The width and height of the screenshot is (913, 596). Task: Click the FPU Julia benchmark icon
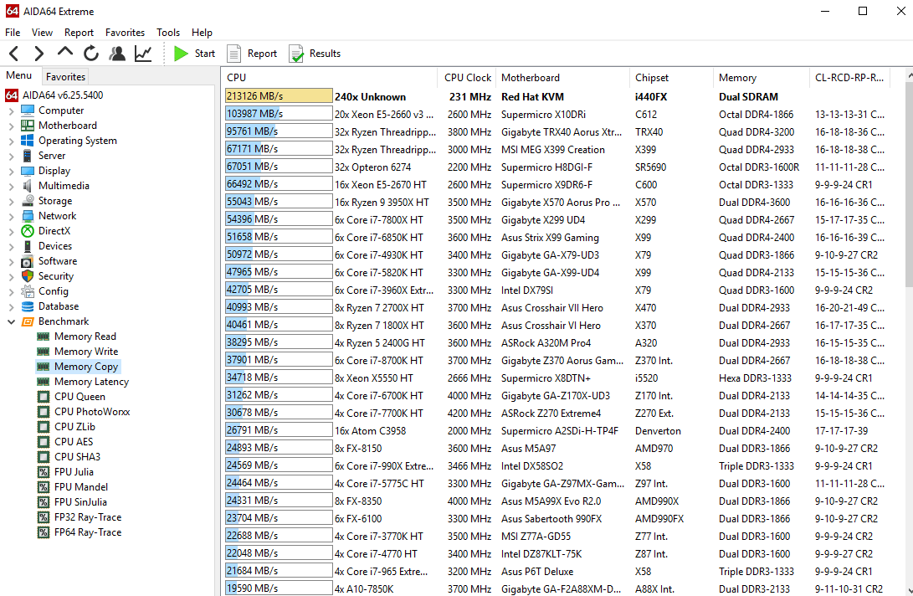point(43,472)
